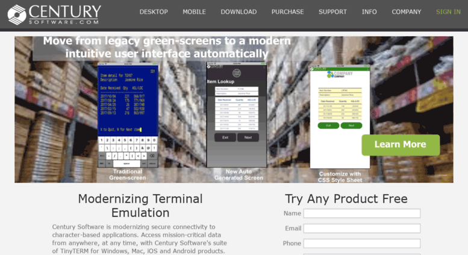Click the Customize with CSS Style Sheet caption

pyautogui.click(x=340, y=177)
